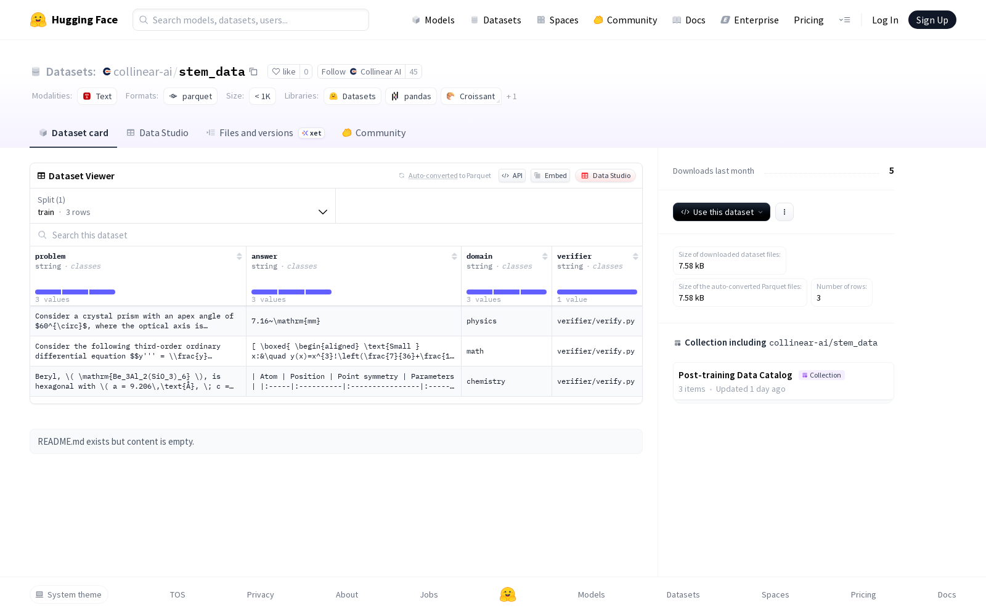Switch to the Dataset card tab
Viewport: 986px width, 616px height.
[73, 133]
